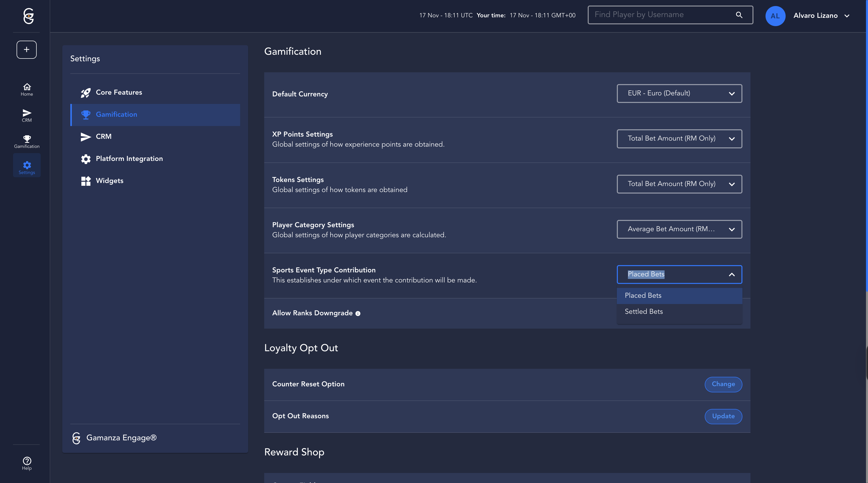This screenshot has width=868, height=483.
Task: Click the Gamanza logo icon top-left
Action: pyautogui.click(x=29, y=16)
